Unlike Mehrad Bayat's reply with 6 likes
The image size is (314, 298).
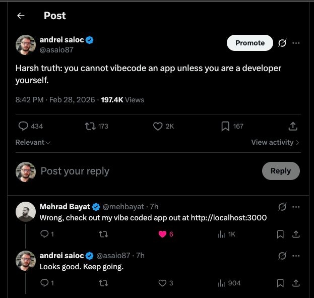pyautogui.click(x=163, y=234)
